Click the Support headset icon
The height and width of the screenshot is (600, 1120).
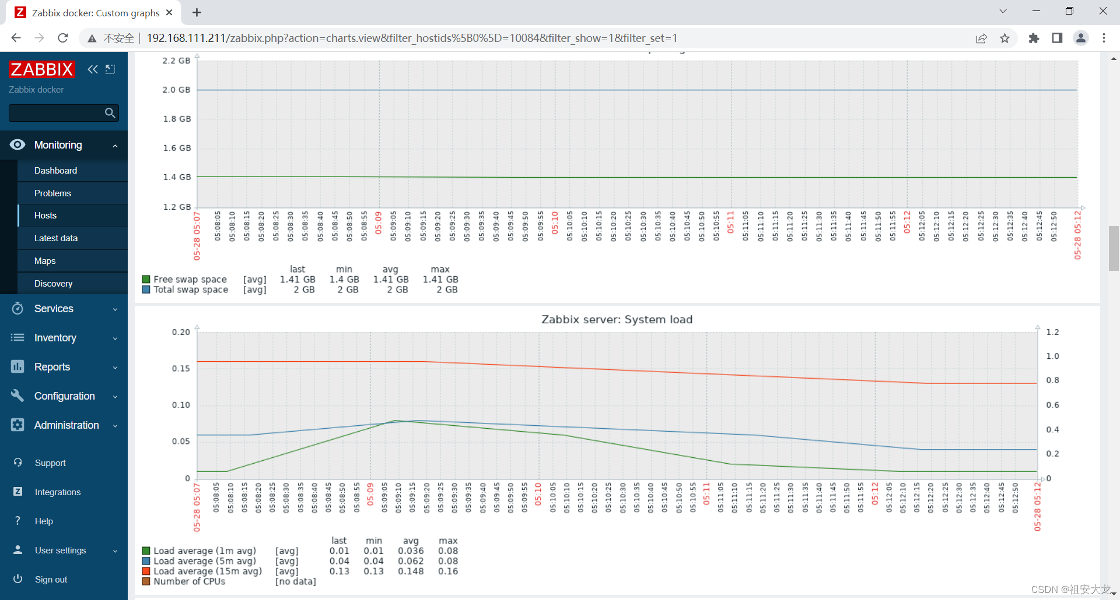pyautogui.click(x=17, y=463)
